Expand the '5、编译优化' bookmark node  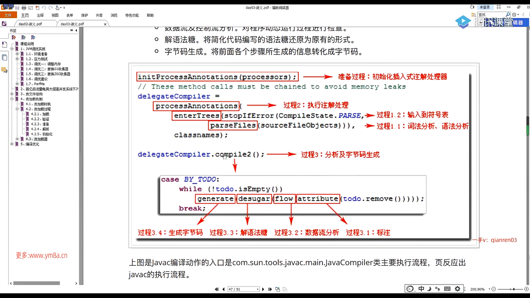click(x=12, y=144)
